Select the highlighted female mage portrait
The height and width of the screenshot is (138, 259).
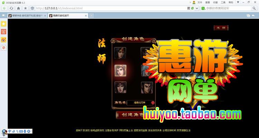tap(121, 70)
